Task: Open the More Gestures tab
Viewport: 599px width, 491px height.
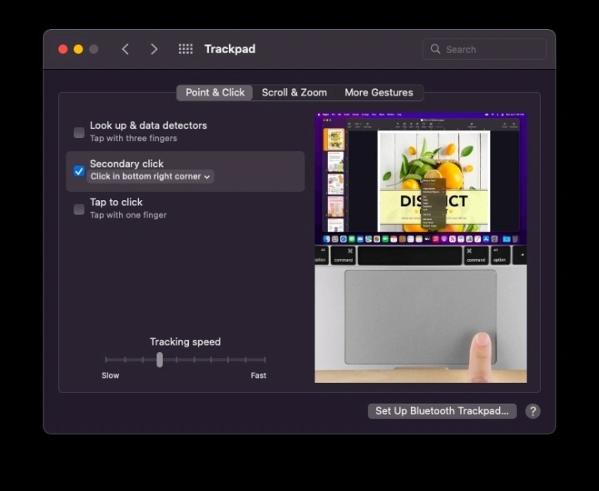Action: (x=379, y=92)
